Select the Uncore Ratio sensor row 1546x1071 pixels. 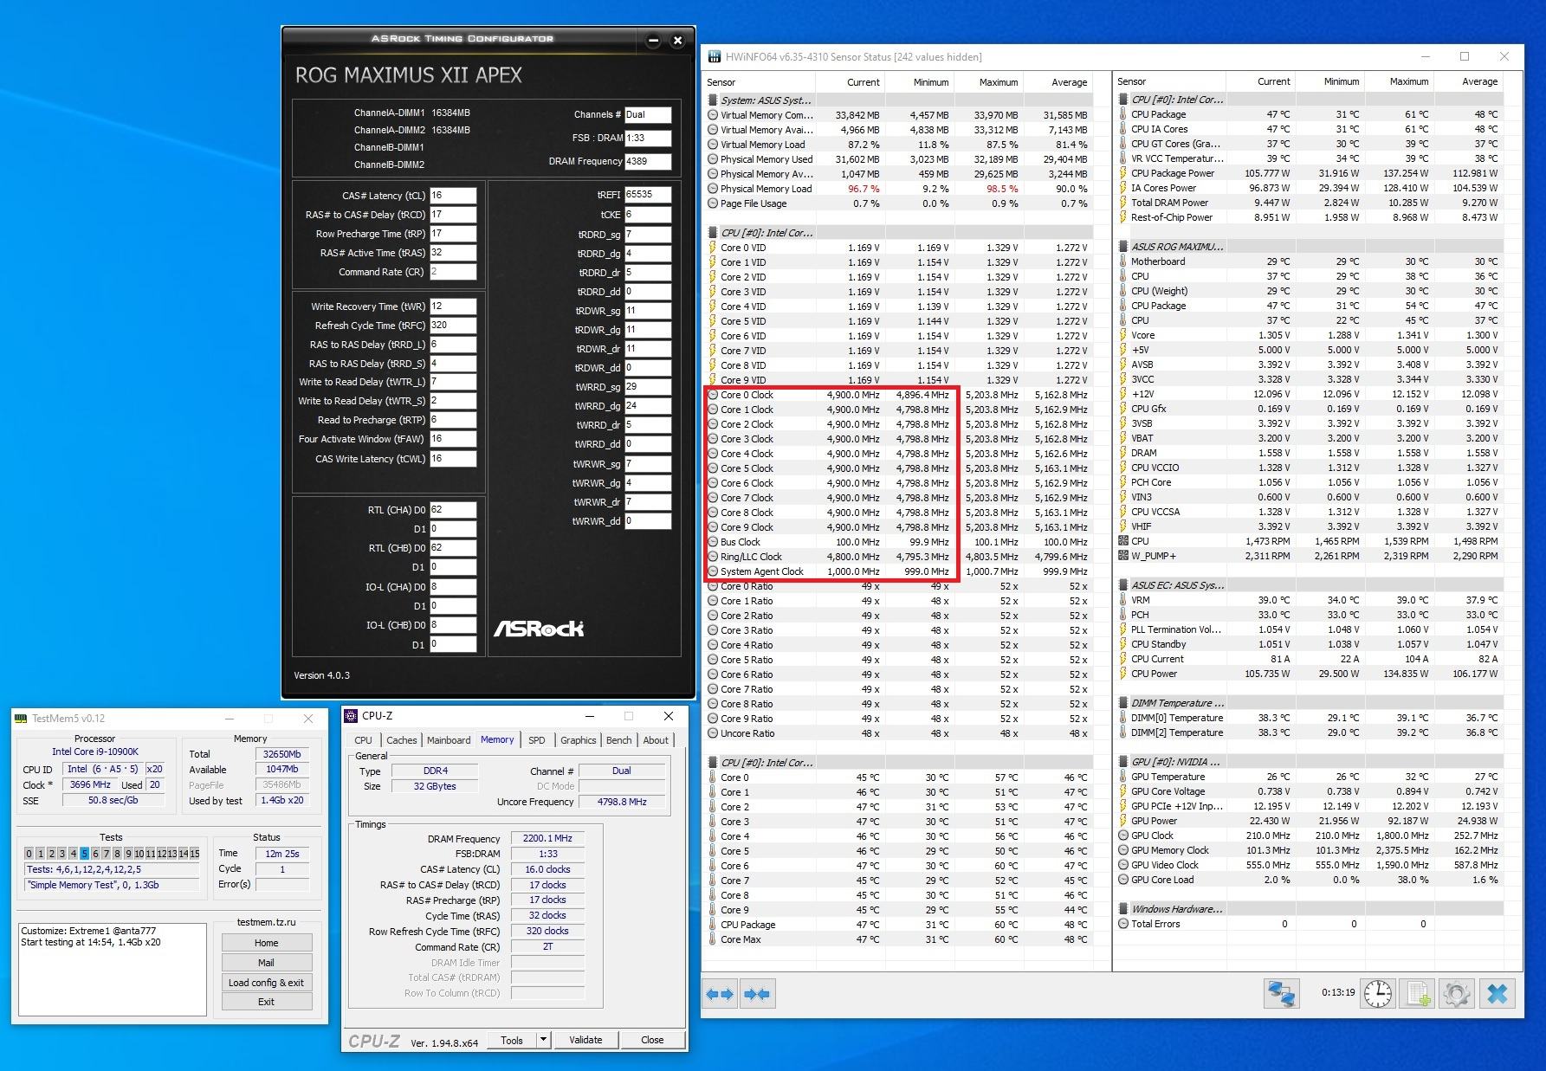(x=899, y=733)
